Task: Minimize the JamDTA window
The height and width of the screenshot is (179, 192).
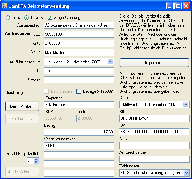Action: pos(170,6)
